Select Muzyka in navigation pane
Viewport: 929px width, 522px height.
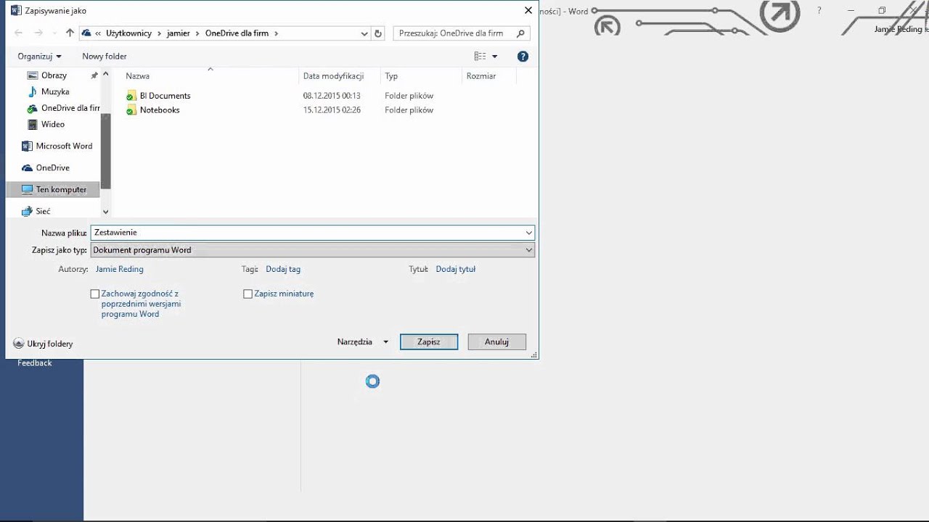pyautogui.click(x=55, y=92)
